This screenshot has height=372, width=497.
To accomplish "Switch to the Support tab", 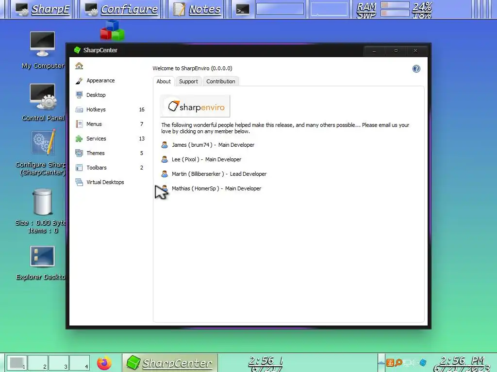I will click(x=188, y=81).
